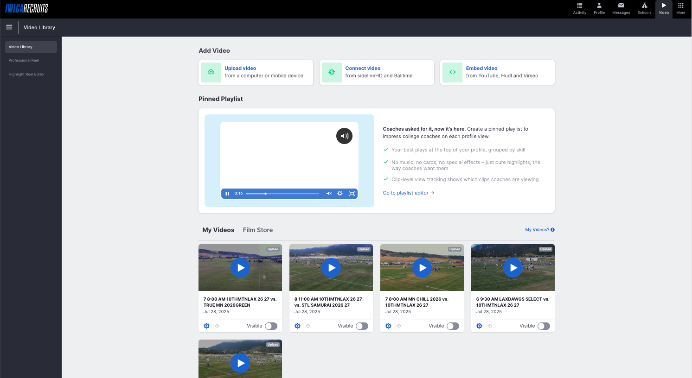Click the Connect video sync icon

click(332, 72)
